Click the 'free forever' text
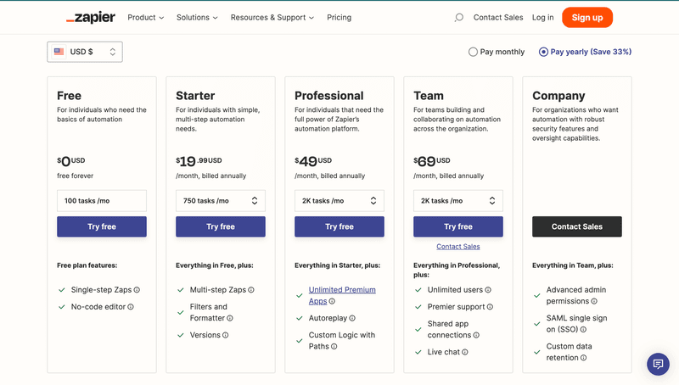679x385 pixels. click(x=75, y=176)
